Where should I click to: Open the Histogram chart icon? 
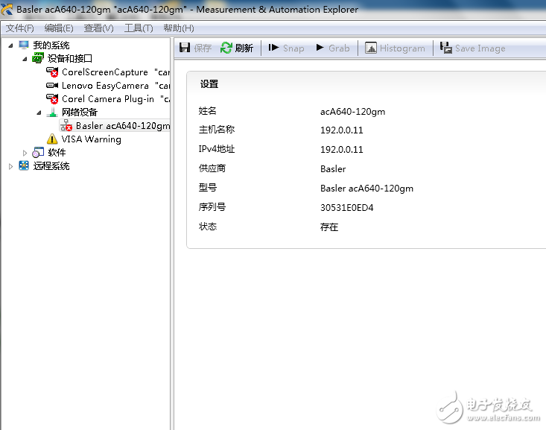[370, 48]
